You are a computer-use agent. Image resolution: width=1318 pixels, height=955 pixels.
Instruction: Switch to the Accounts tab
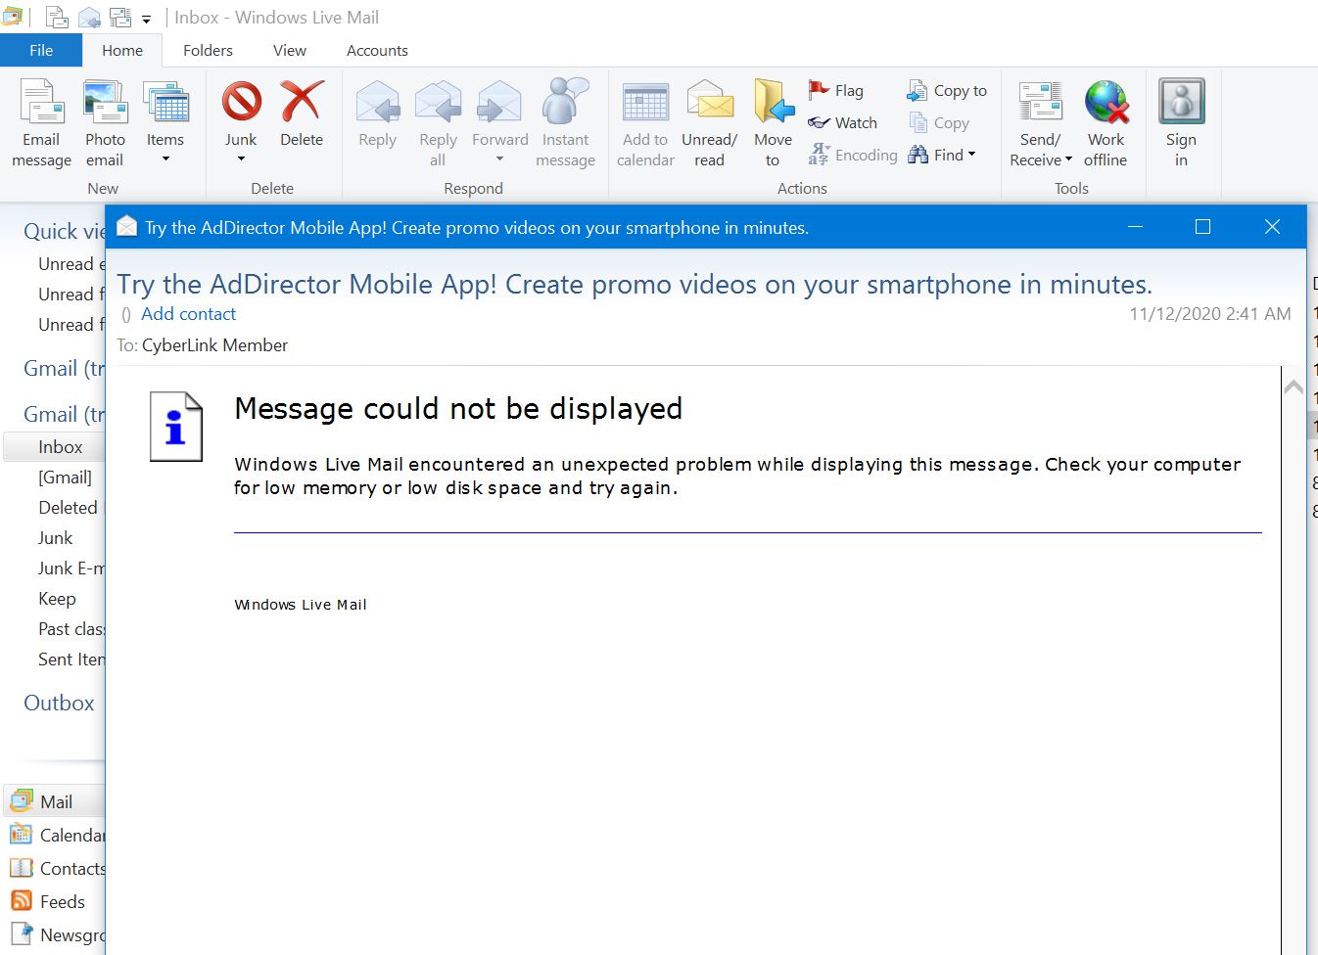pyautogui.click(x=377, y=51)
